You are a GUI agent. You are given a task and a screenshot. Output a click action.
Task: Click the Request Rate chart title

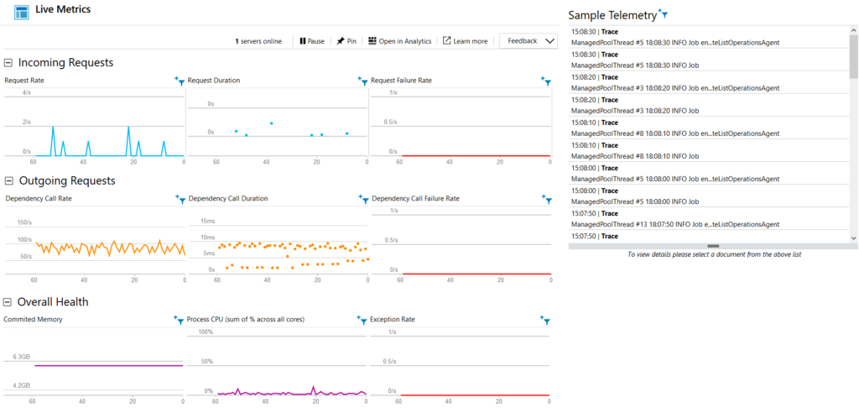click(24, 80)
